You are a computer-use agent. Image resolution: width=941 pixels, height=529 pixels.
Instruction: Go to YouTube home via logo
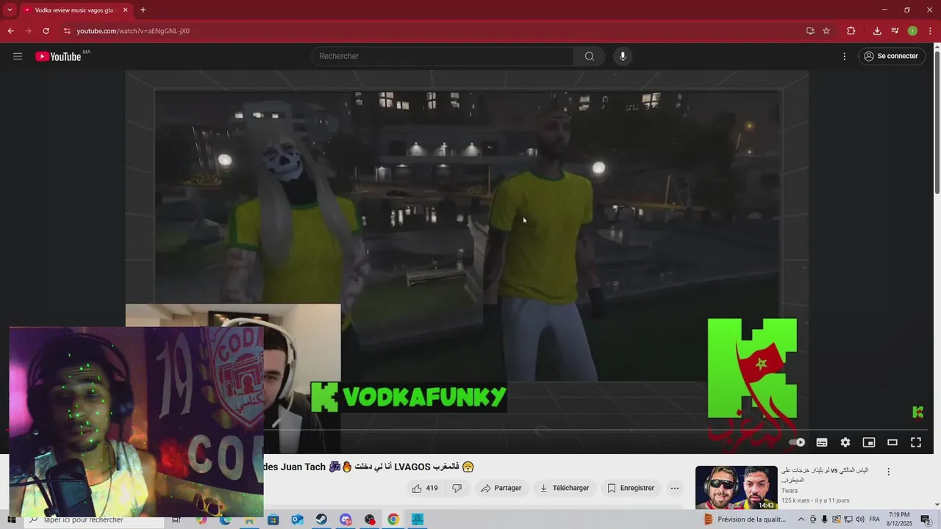click(x=58, y=57)
